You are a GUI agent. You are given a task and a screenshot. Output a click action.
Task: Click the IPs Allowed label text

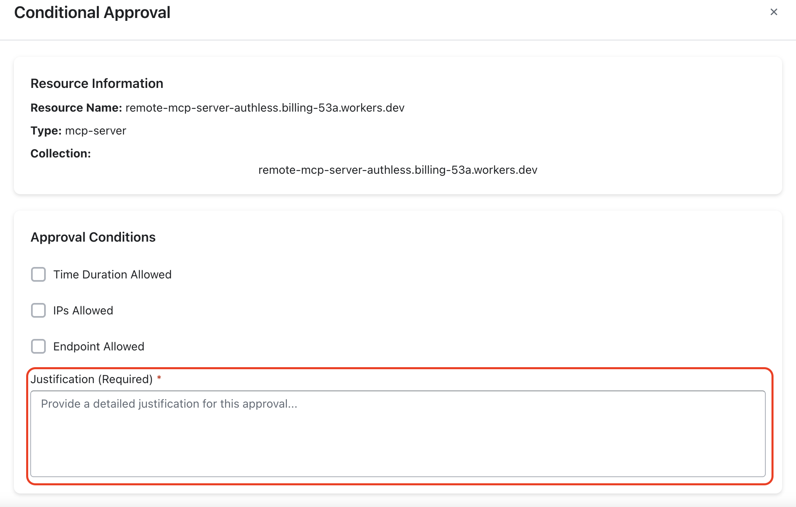[83, 310]
